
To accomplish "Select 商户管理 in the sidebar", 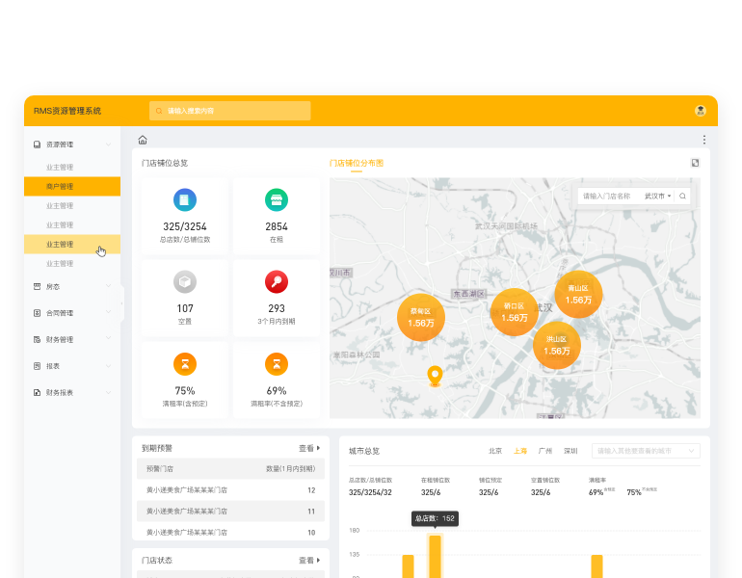I will coord(72,186).
